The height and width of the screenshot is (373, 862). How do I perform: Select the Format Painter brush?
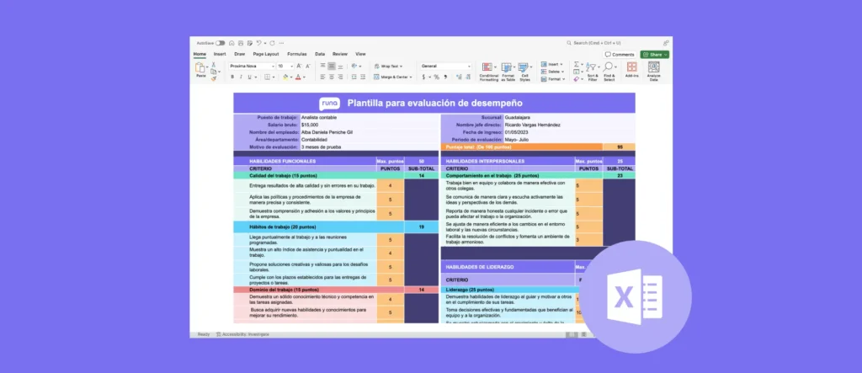click(x=215, y=78)
